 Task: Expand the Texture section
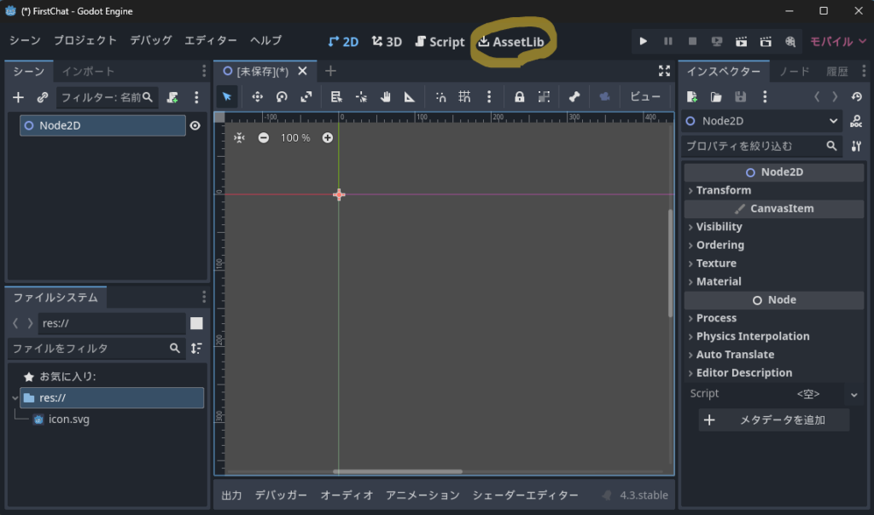coord(773,263)
